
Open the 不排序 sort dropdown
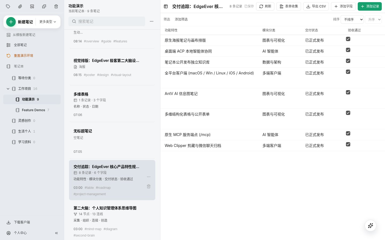[352, 19]
